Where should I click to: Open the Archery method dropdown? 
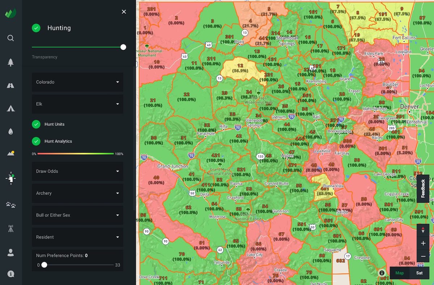click(77, 193)
